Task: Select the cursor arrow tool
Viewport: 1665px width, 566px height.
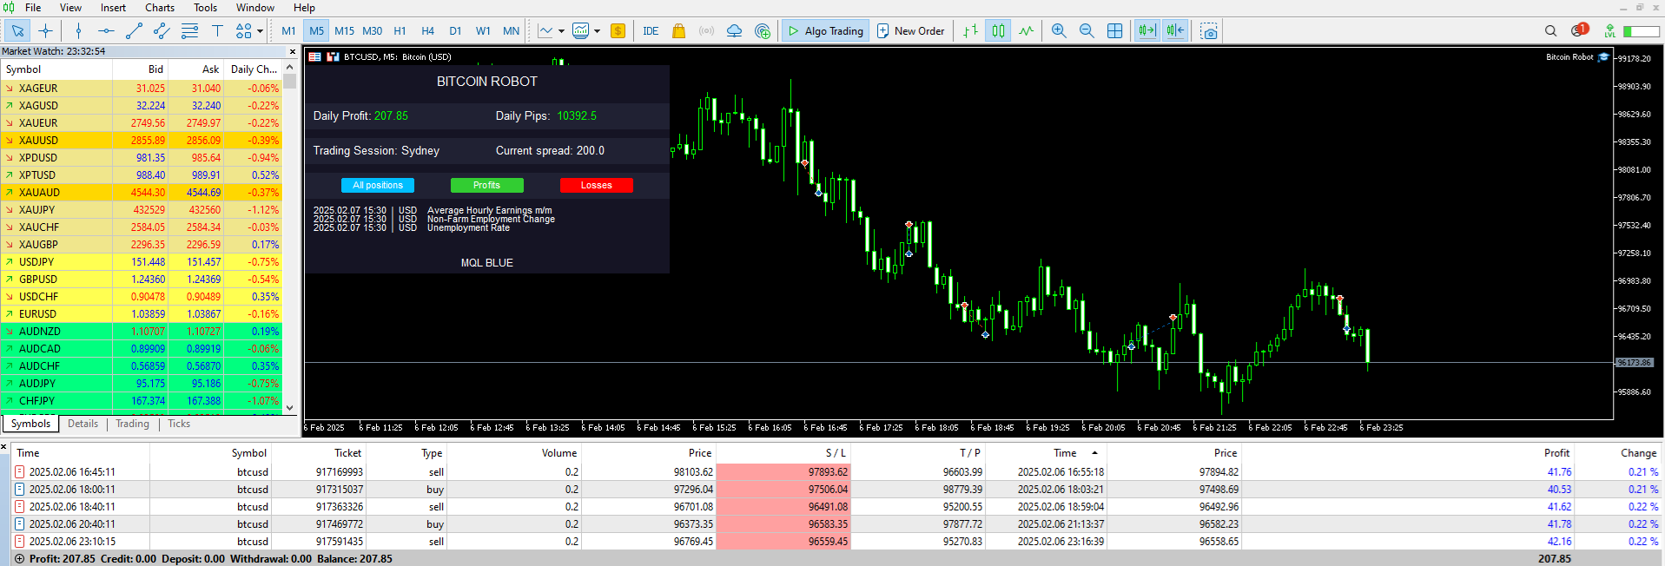Action: pyautogui.click(x=17, y=31)
